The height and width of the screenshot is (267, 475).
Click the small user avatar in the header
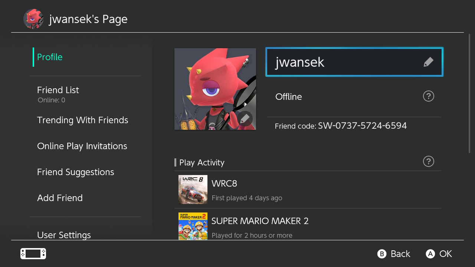pyautogui.click(x=33, y=19)
